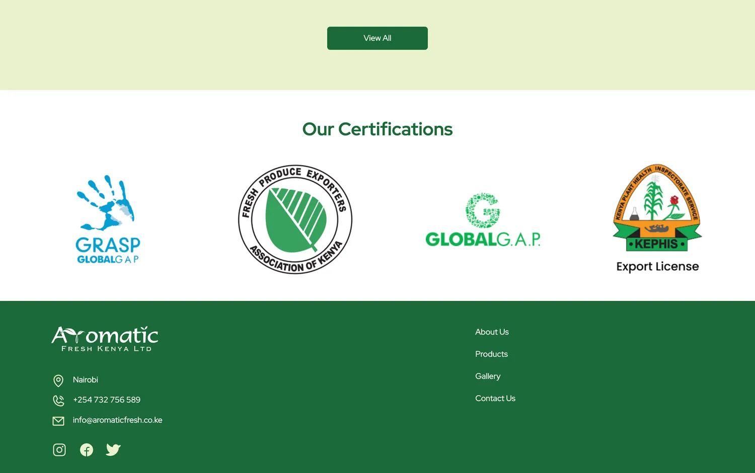Visit the Contact Us footer link
755x473 pixels.
[x=495, y=399]
